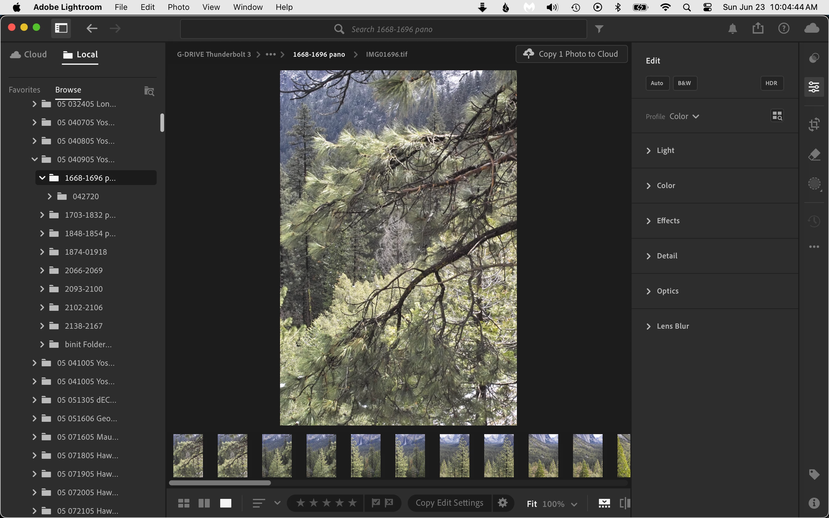Open the Photo menu
This screenshot has width=829, height=518.
coord(178,7)
